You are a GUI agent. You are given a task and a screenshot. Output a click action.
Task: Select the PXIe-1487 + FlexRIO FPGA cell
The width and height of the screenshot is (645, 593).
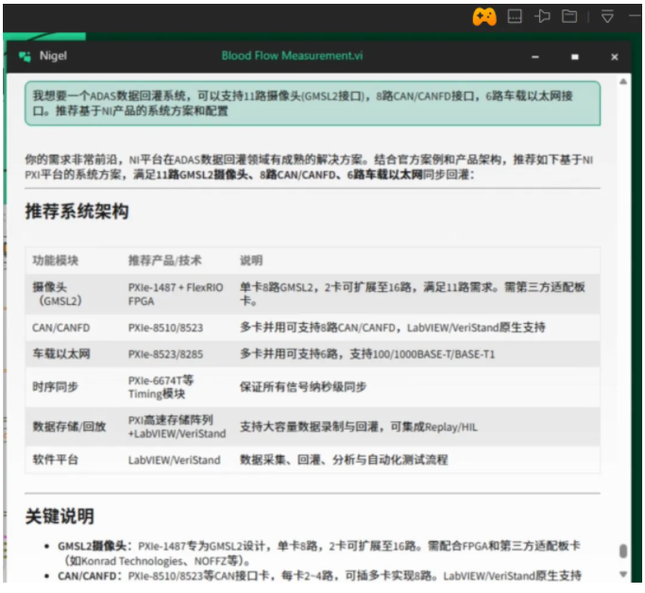[176, 294]
